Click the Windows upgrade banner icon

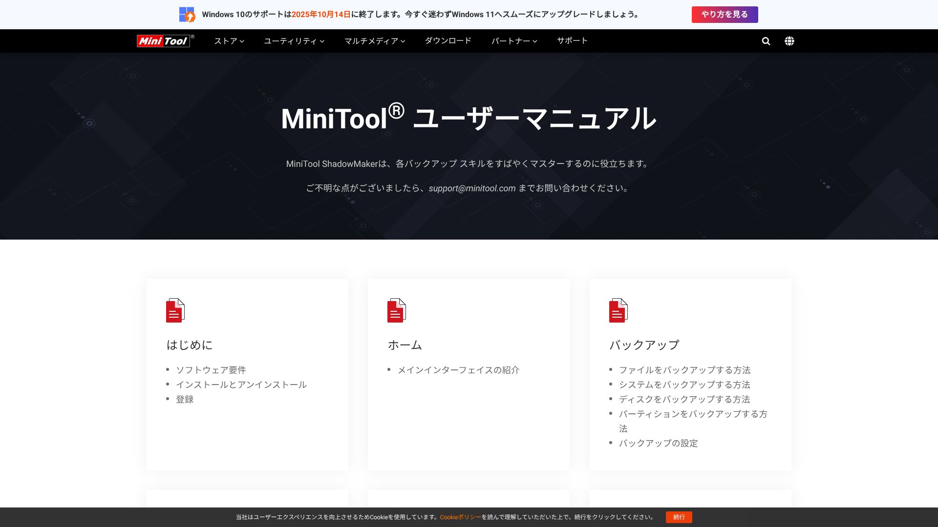coord(187,15)
